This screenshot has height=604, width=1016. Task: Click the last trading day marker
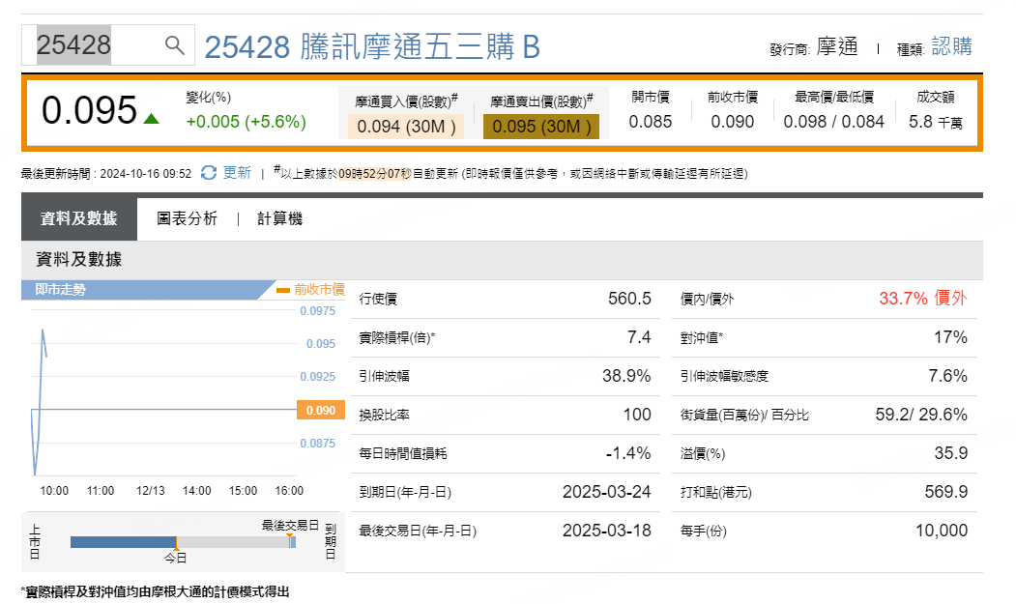pos(289,537)
